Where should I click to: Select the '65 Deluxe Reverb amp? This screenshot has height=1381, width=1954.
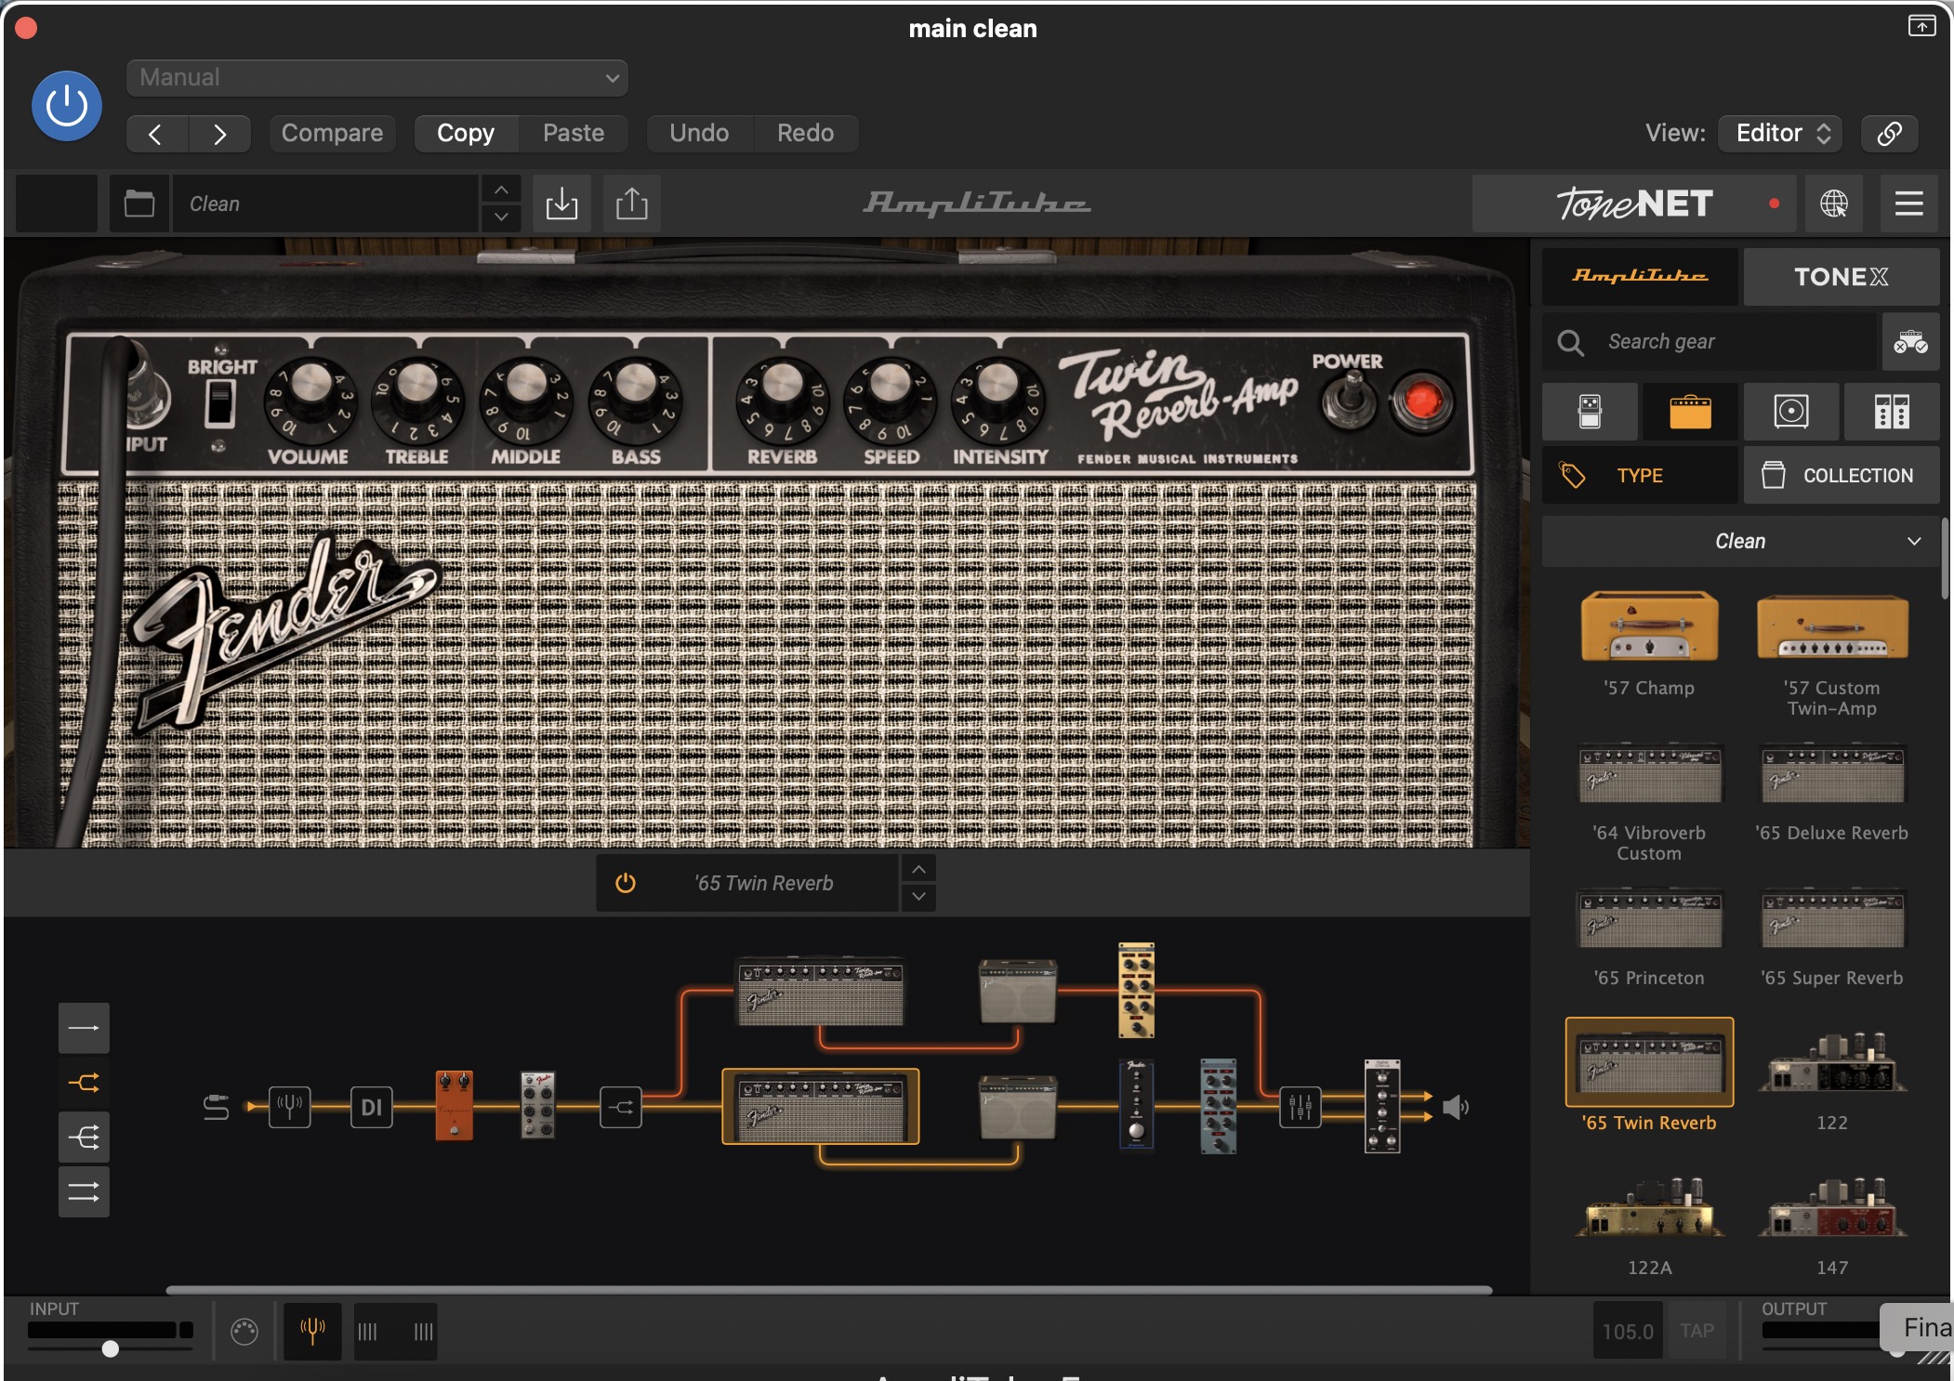click(x=1831, y=773)
